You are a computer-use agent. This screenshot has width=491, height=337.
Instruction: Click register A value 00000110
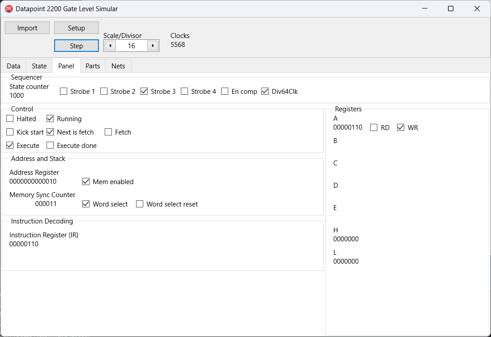[348, 127]
